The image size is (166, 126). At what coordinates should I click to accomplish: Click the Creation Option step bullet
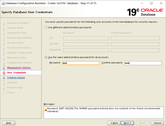4,78
